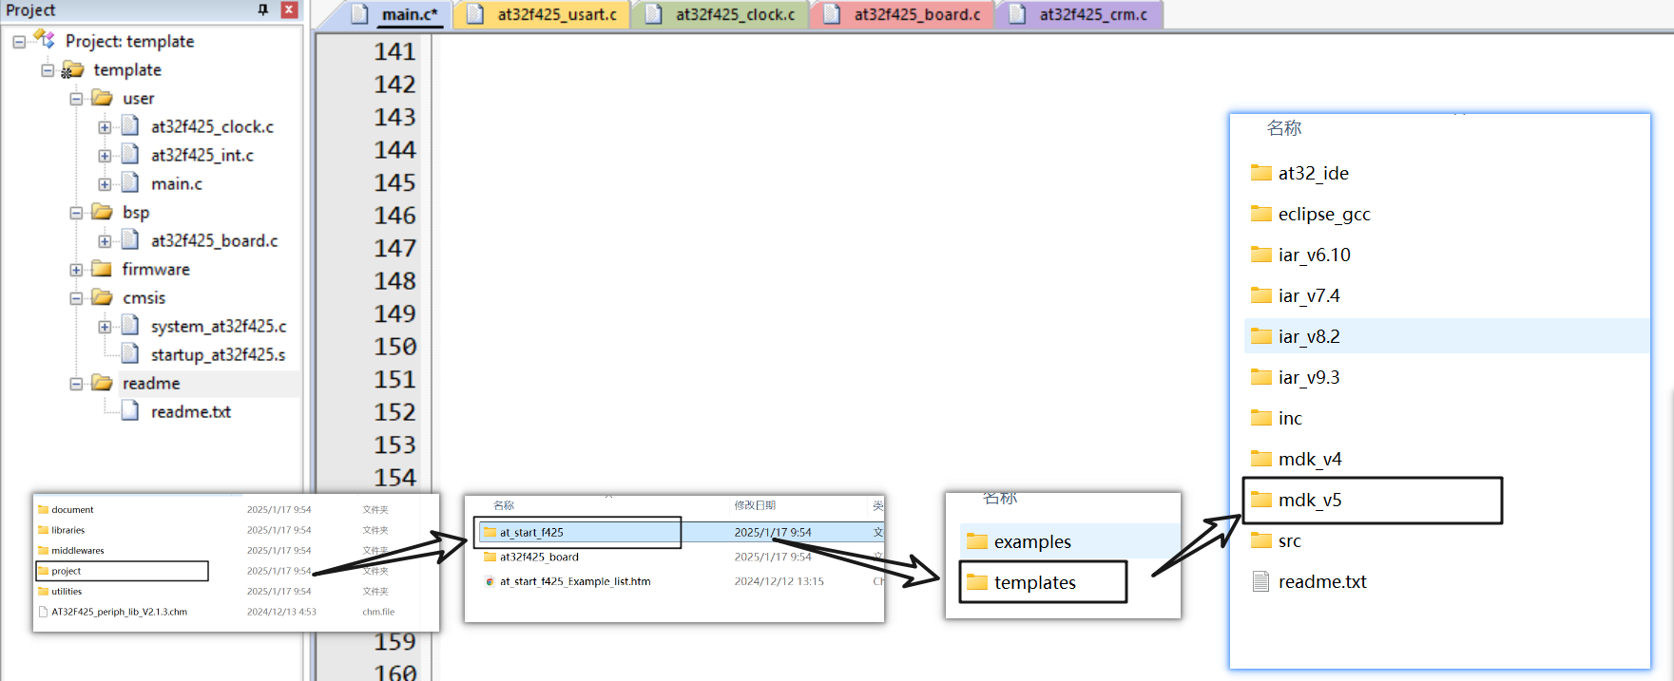Select main.c in project tree
The width and height of the screenshot is (1674, 681).
click(x=176, y=183)
